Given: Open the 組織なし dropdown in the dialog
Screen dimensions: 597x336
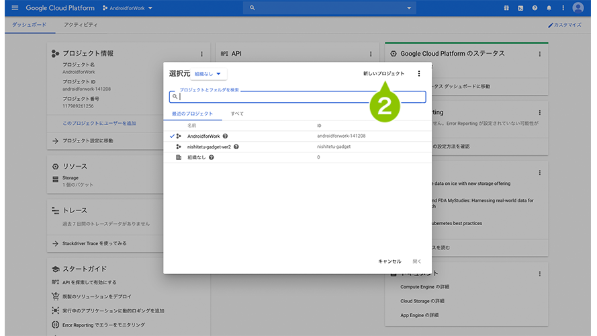Looking at the screenshot, I should coord(208,74).
